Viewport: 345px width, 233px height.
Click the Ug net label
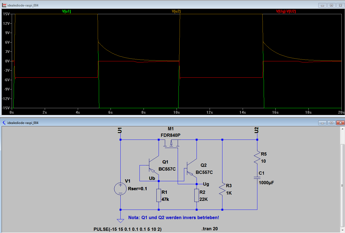coord(206,184)
